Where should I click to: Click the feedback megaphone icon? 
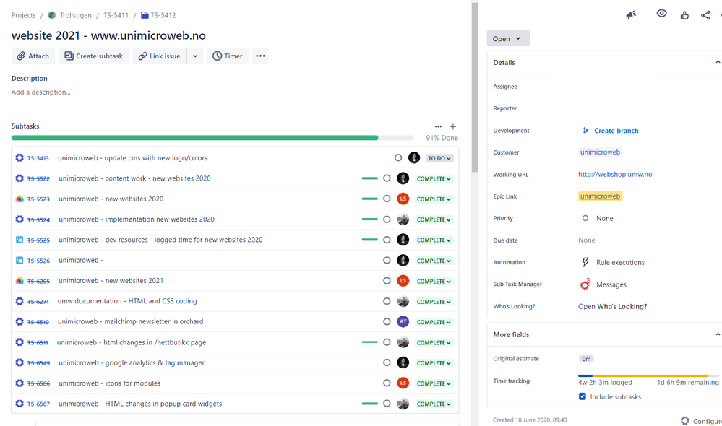(x=631, y=15)
